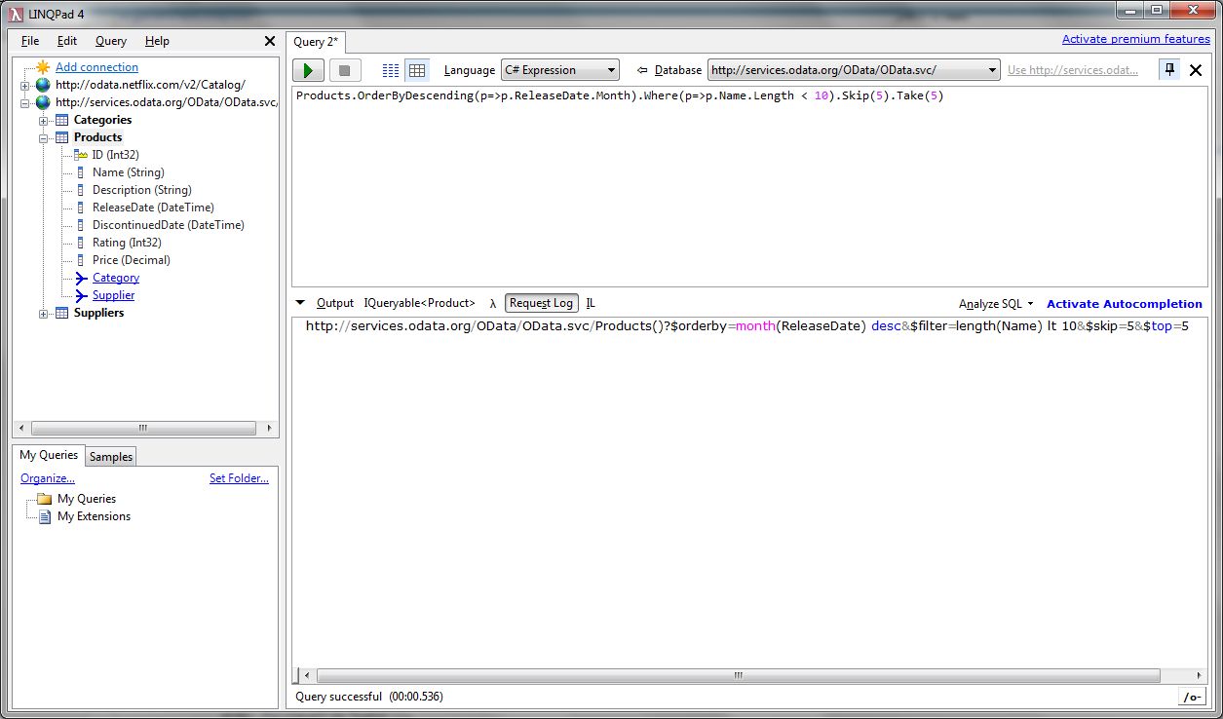Show the Output results tab
Viewport: 1223px width, 719px height.
pyautogui.click(x=335, y=303)
